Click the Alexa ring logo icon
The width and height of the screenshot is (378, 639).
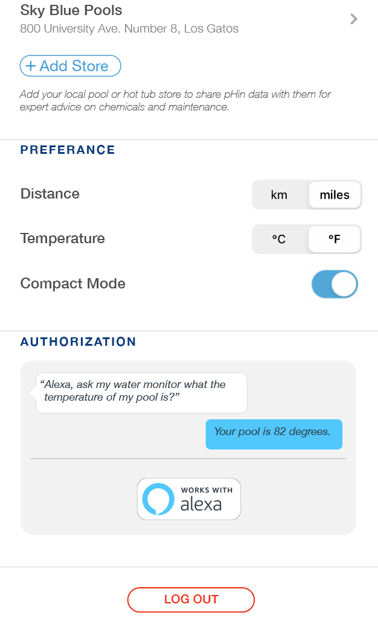coord(158,499)
